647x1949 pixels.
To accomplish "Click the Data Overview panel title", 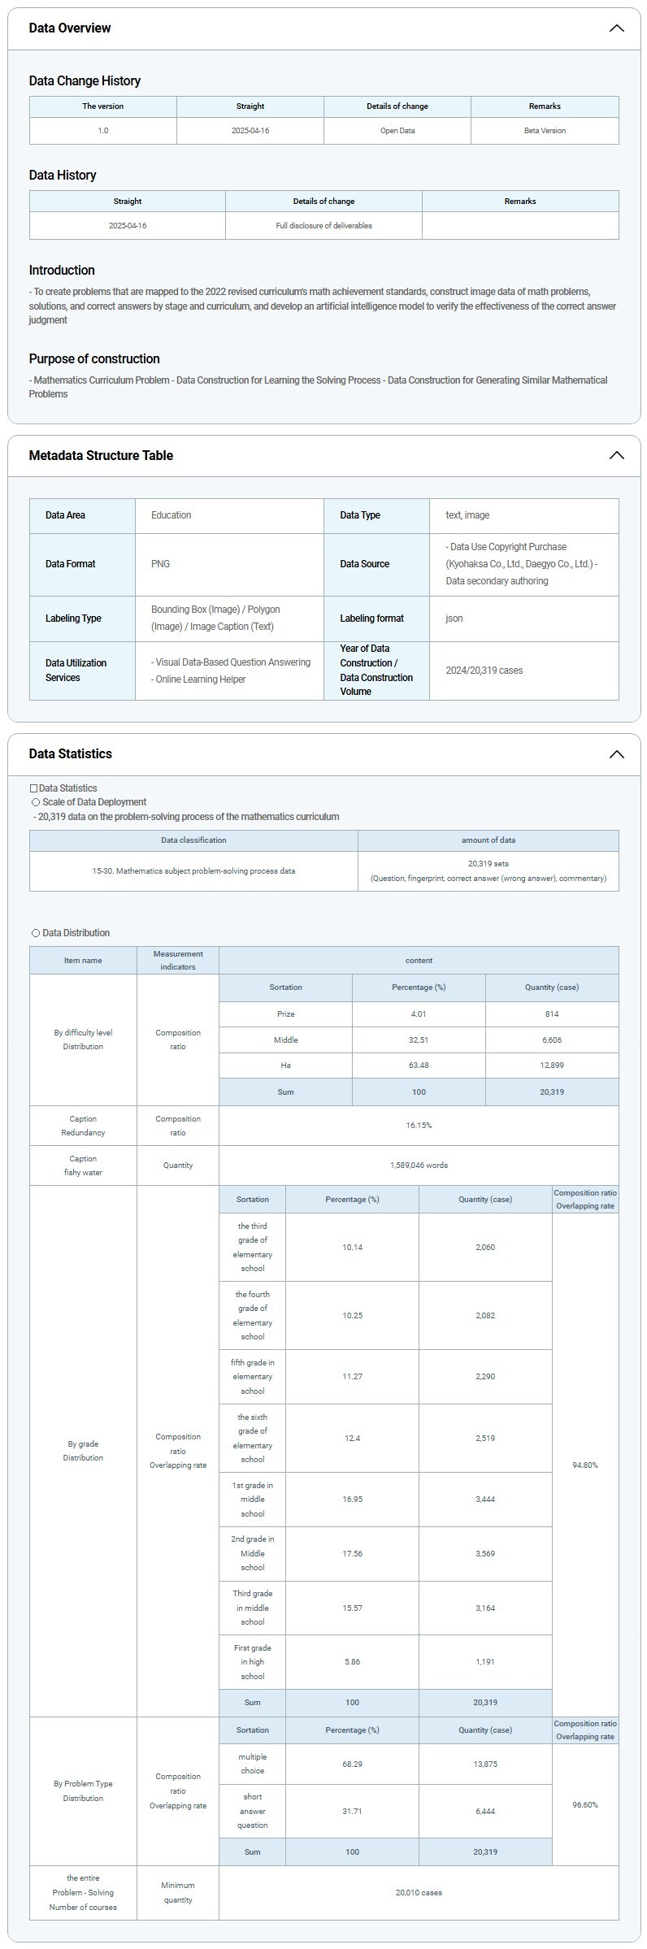I will [x=70, y=28].
